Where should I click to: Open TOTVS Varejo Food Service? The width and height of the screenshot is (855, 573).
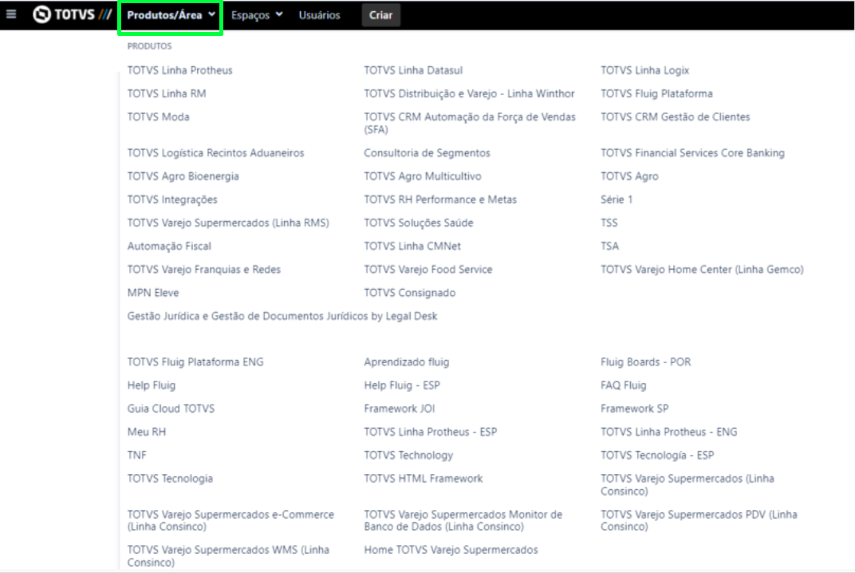click(x=428, y=270)
